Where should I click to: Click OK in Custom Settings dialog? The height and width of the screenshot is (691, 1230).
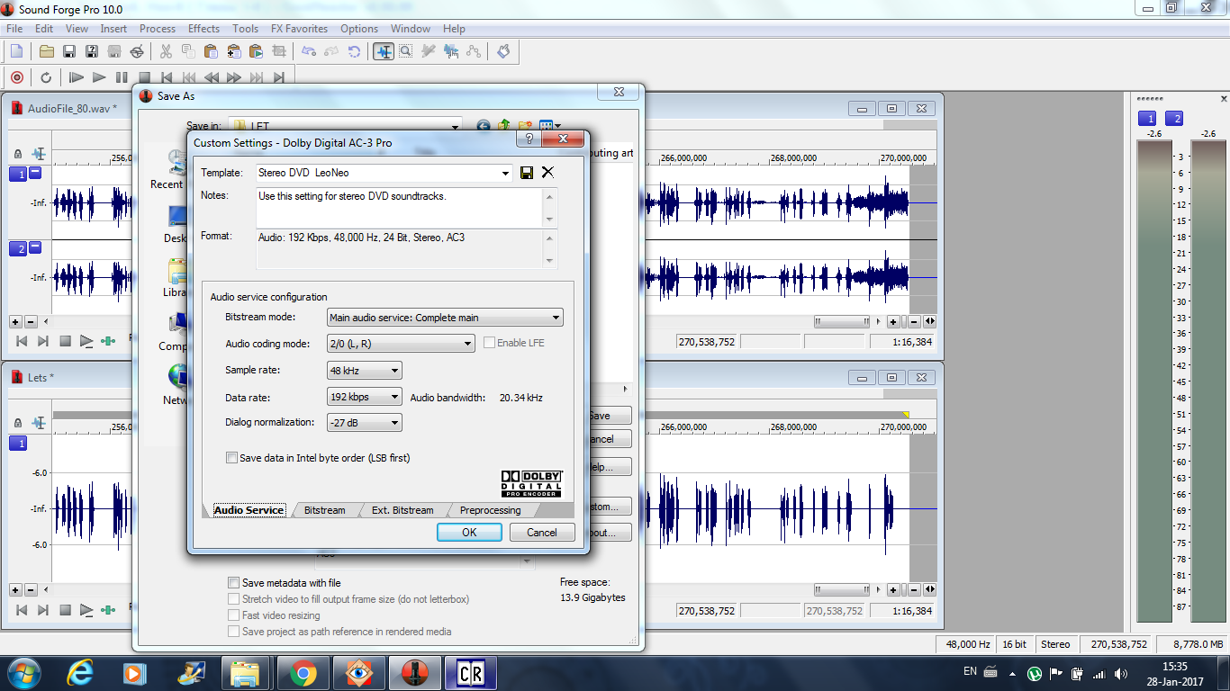(469, 533)
